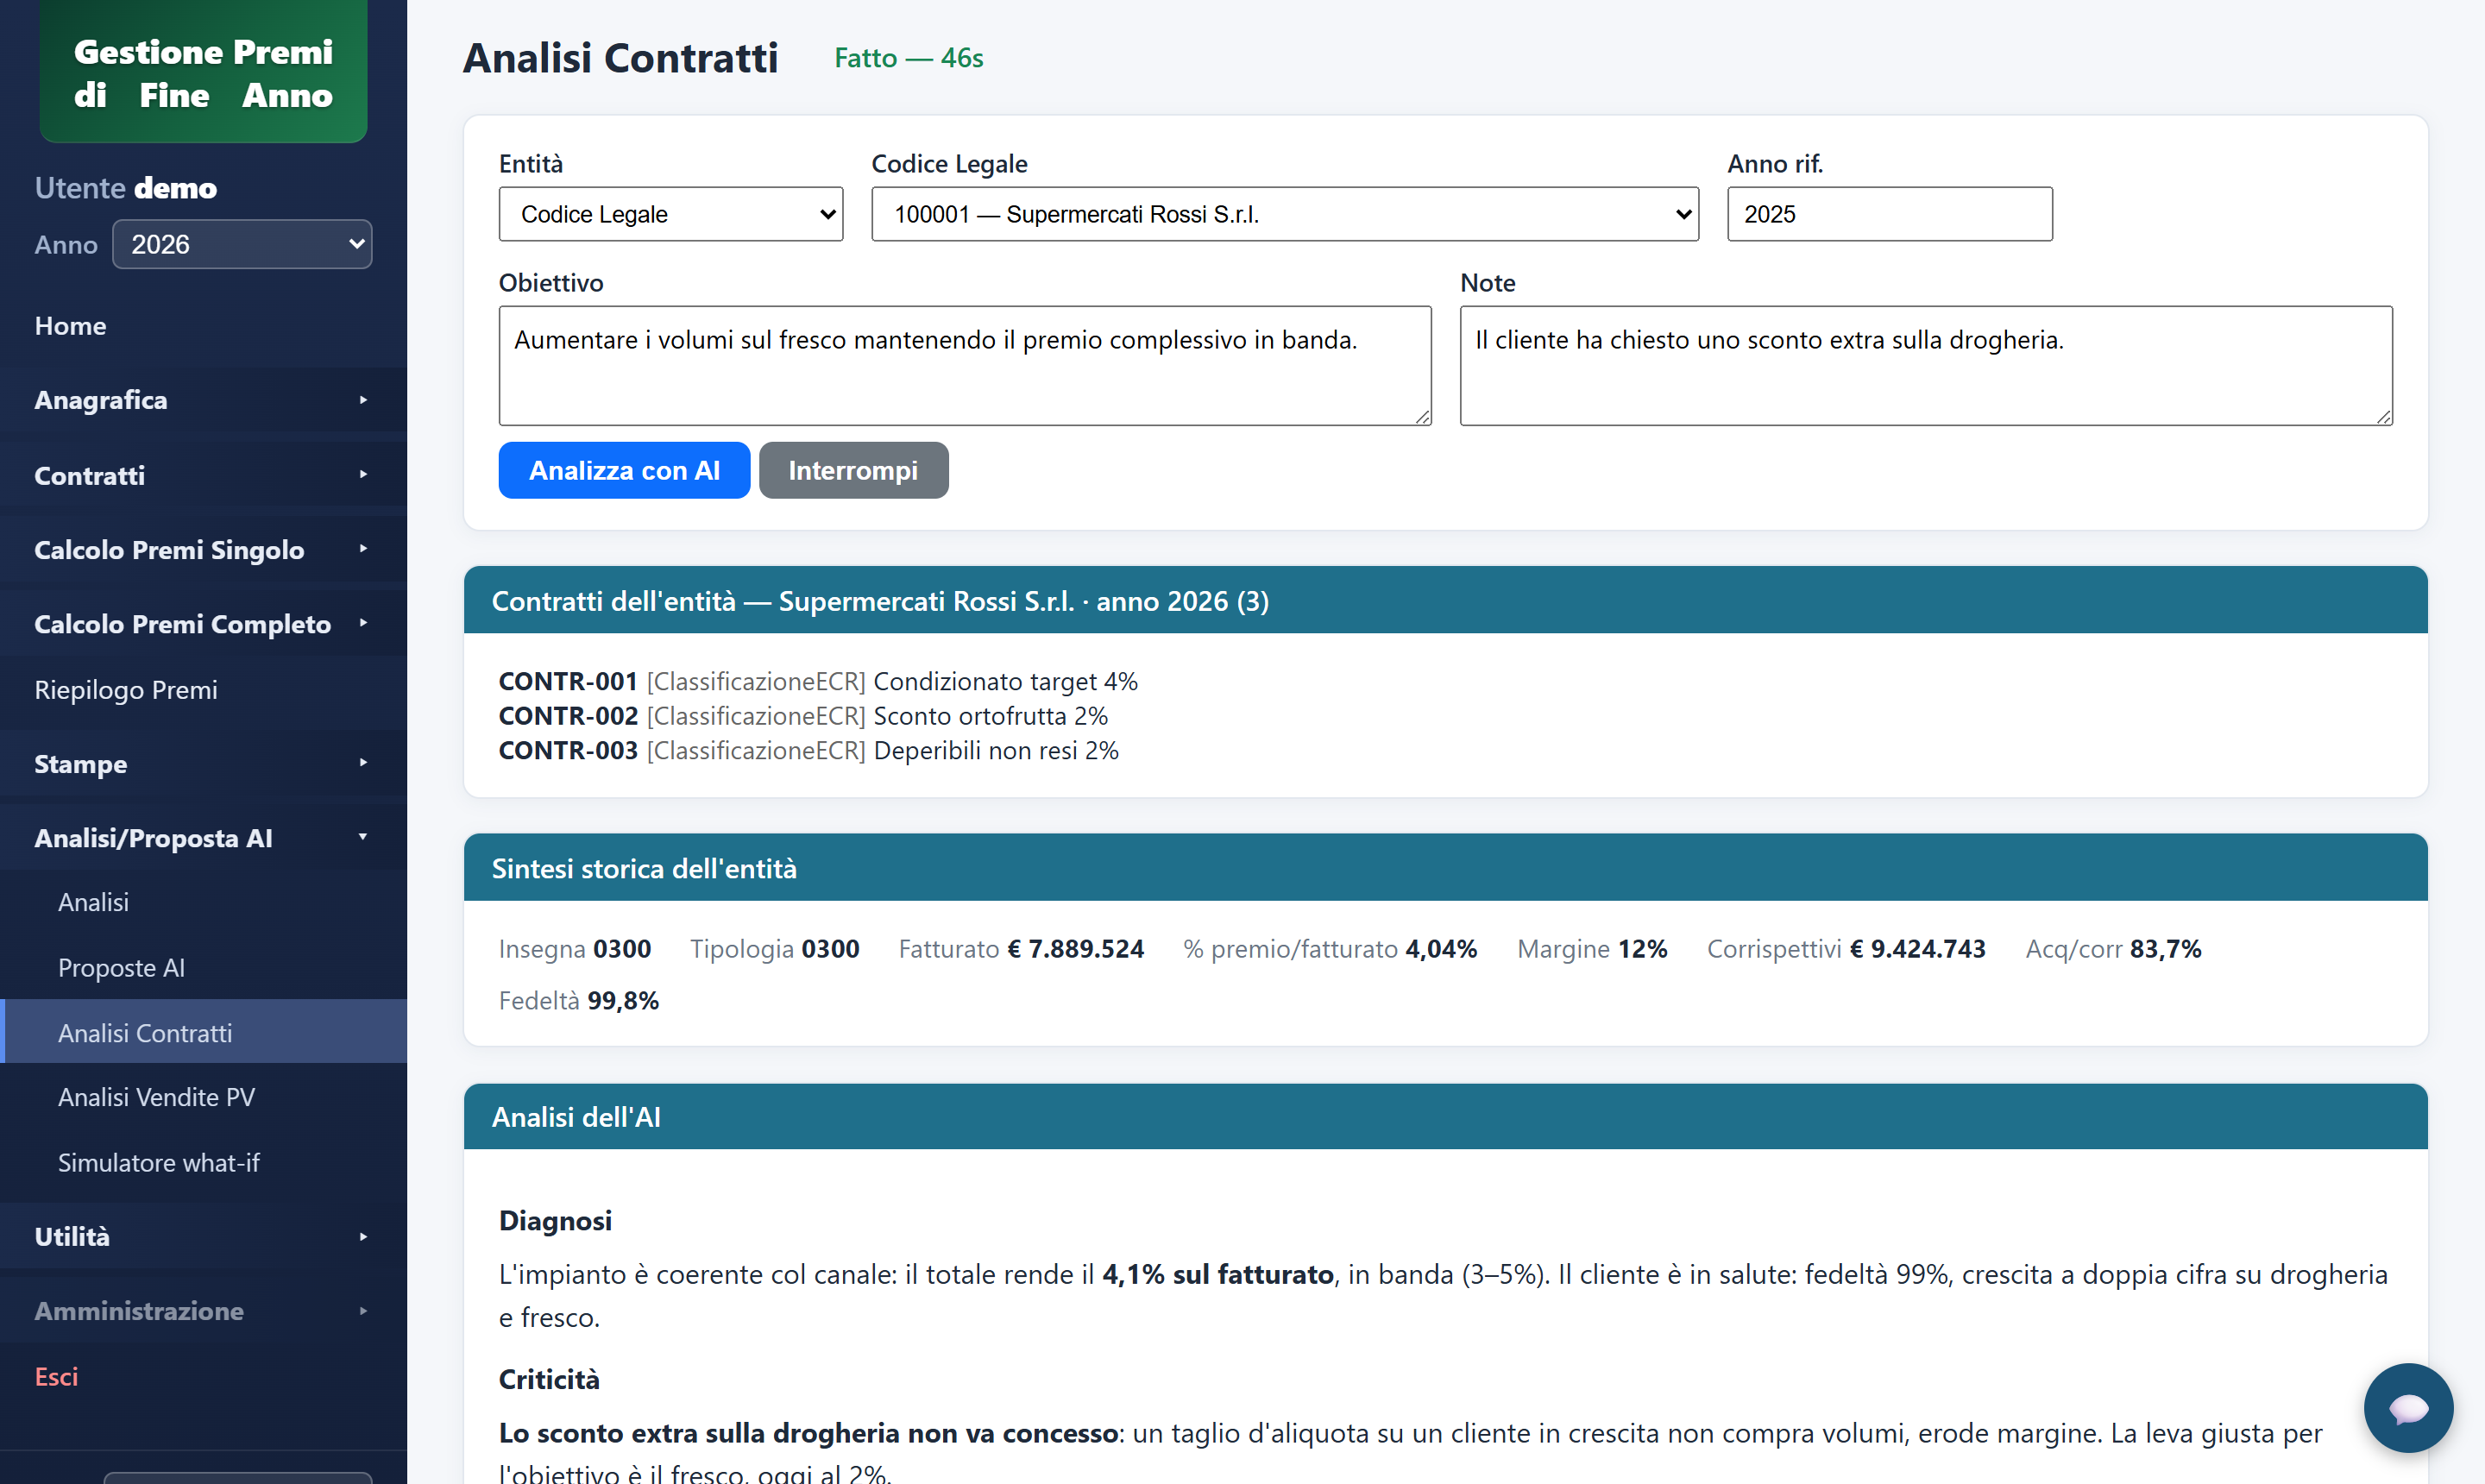
Task: Expand the Calcolo Premi Singolo menu
Action: (x=203, y=549)
